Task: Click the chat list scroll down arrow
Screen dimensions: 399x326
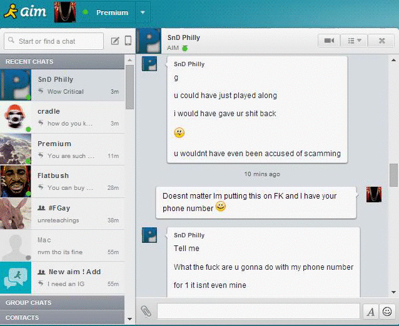Action: point(130,319)
